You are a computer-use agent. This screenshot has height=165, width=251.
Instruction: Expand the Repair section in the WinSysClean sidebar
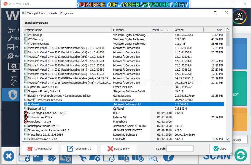5,38
